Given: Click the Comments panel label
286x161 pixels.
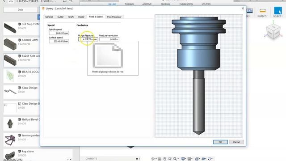Looking at the screenshot, I should pos(91,159).
